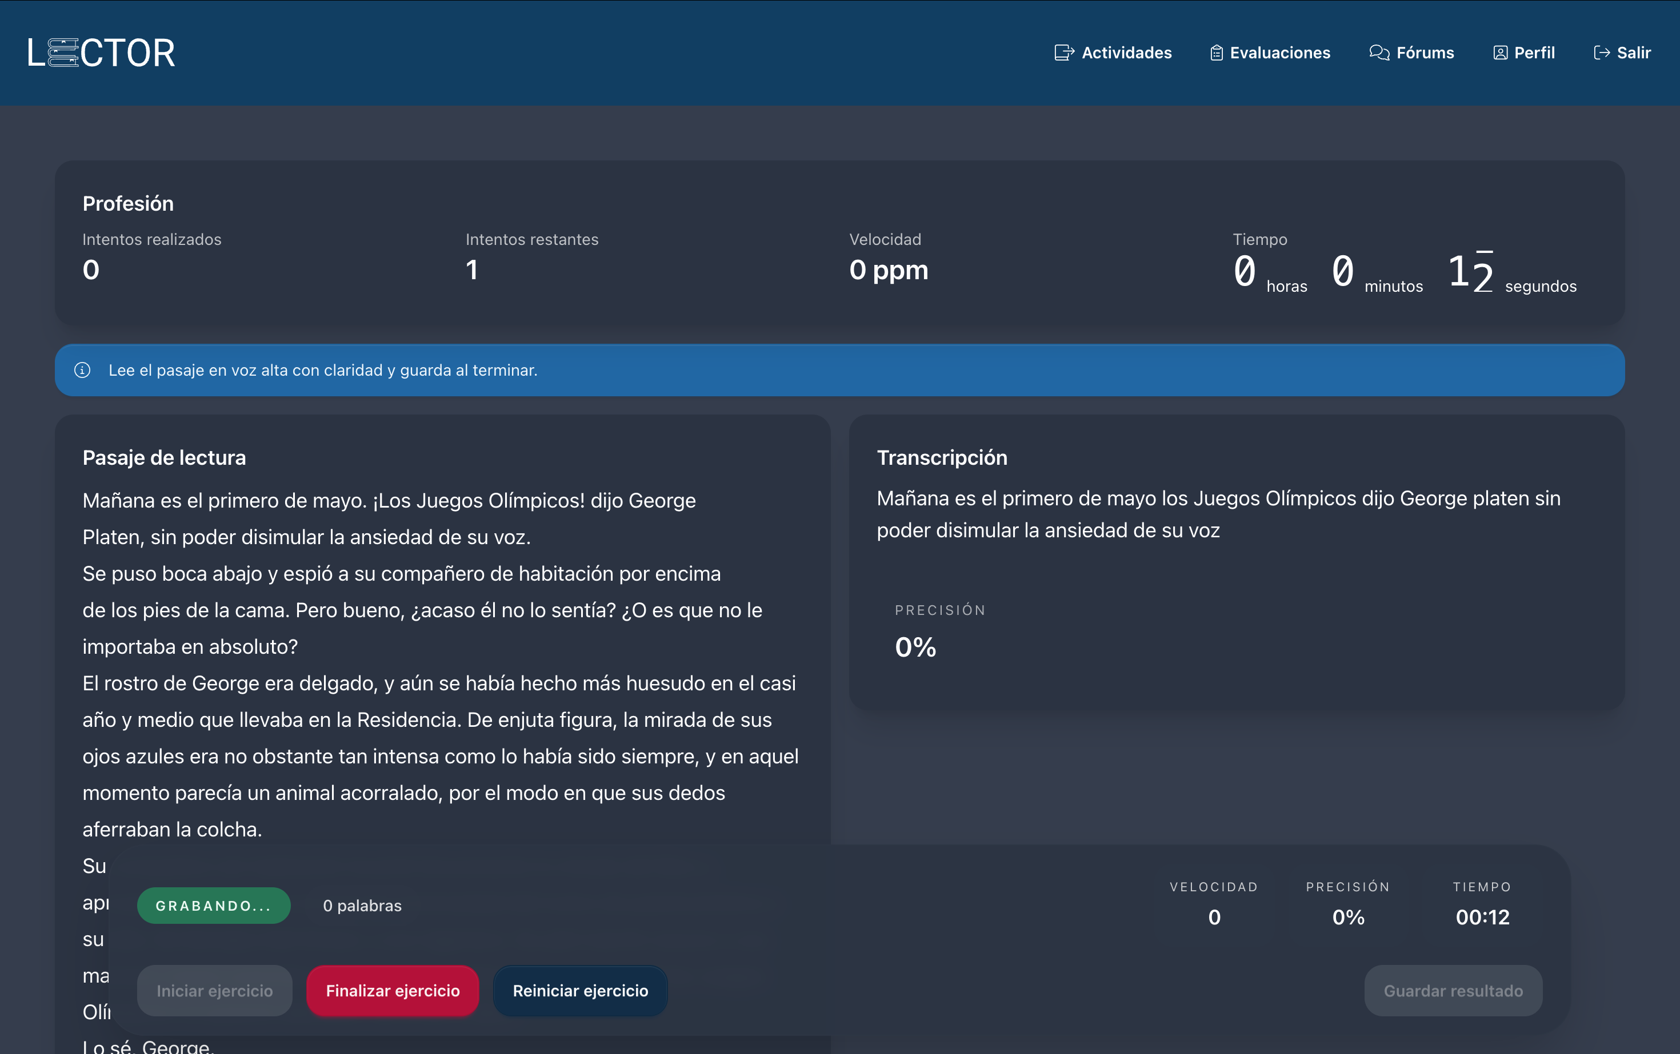Click the Perfil user icon
Screen dimensions: 1680x1054
(x=1500, y=53)
